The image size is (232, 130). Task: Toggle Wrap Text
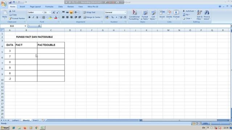click(x=89, y=12)
